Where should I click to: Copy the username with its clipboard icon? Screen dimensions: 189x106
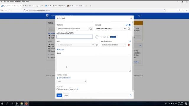91,29
